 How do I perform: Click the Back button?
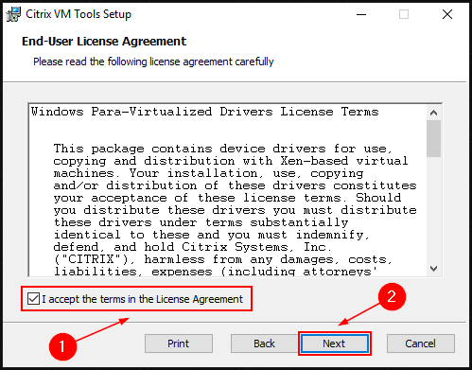[264, 344]
